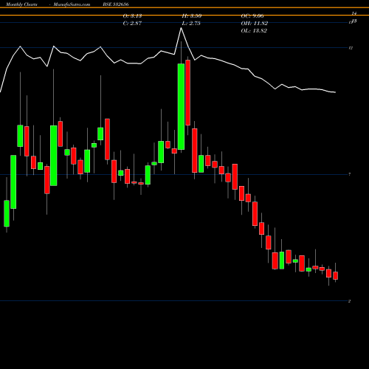Click the 'C: 2.87' close value
This screenshot has width=369, height=369.
click(x=132, y=24)
